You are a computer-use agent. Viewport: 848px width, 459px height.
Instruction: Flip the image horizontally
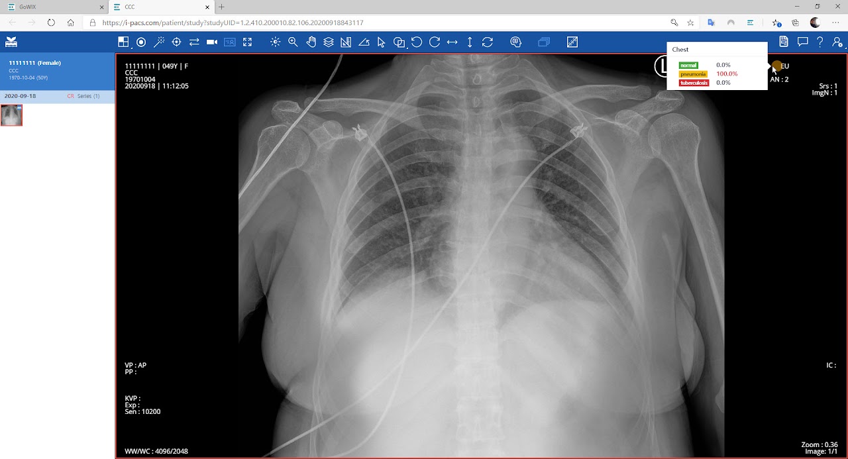tap(452, 42)
